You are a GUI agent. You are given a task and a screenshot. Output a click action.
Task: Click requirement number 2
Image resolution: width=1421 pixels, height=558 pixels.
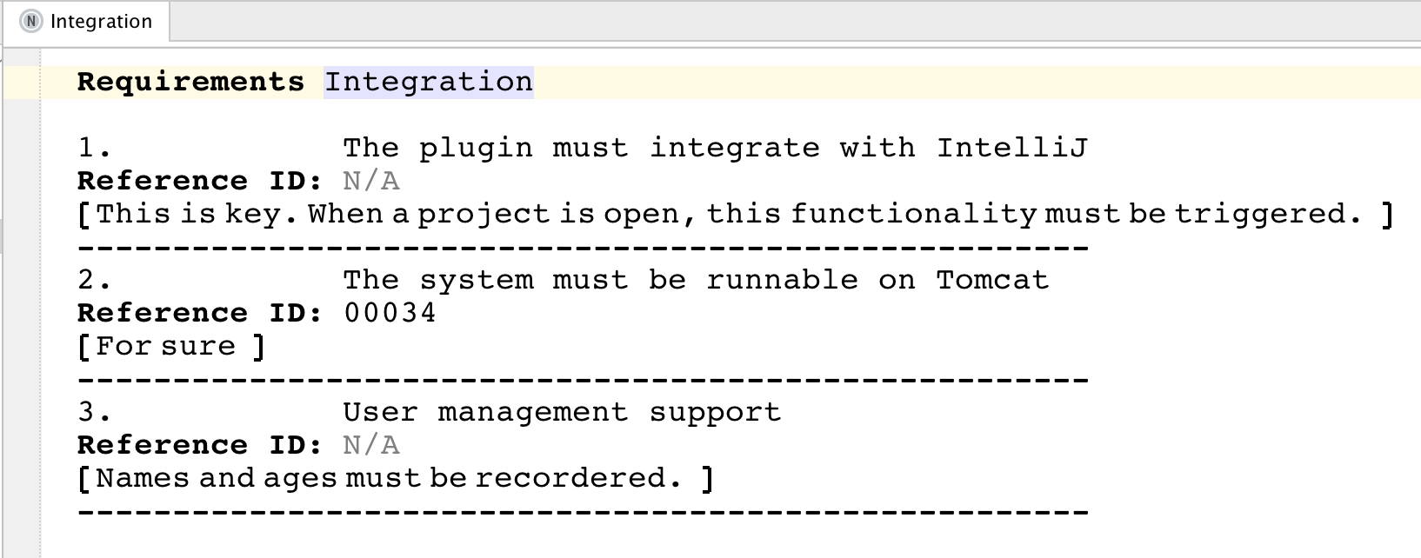tap(94, 280)
